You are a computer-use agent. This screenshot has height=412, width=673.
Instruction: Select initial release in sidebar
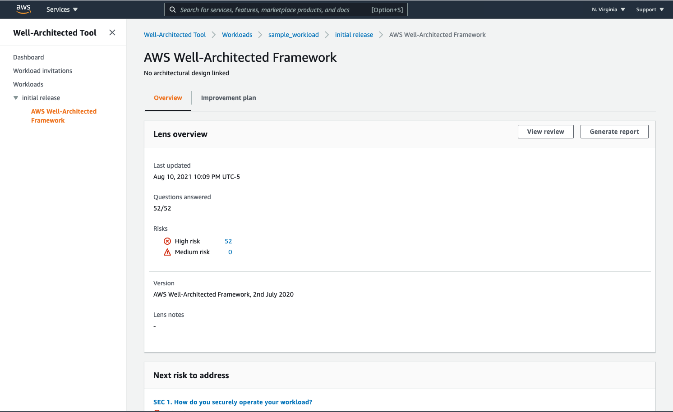[41, 98]
